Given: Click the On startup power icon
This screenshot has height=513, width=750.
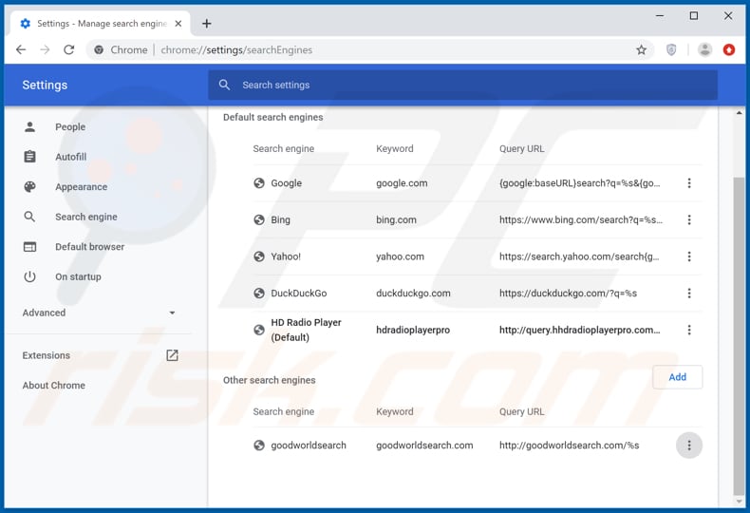Looking at the screenshot, I should coord(29,276).
